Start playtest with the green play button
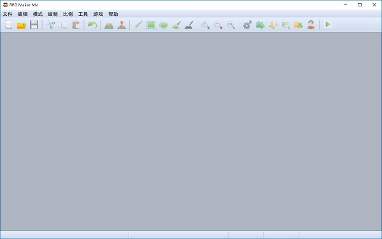 (328, 24)
